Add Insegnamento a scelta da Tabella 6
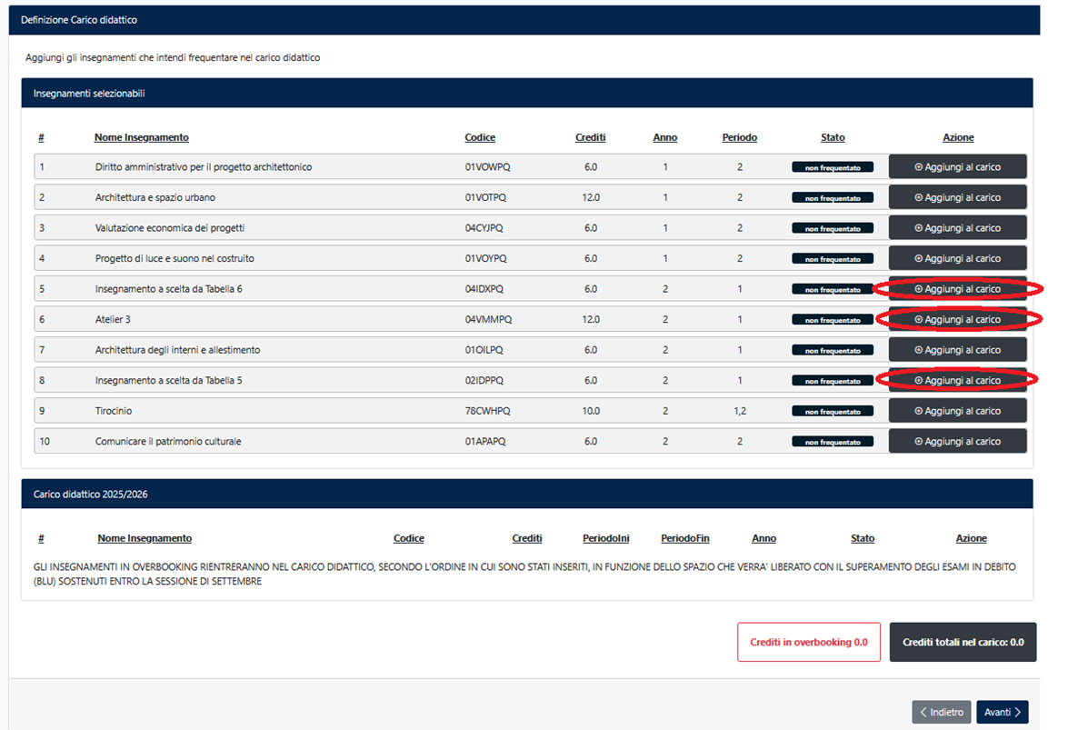The width and height of the screenshot is (1068, 730). pyautogui.click(x=957, y=289)
